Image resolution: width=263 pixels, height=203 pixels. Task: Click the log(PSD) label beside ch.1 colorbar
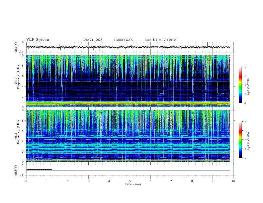click(249, 87)
